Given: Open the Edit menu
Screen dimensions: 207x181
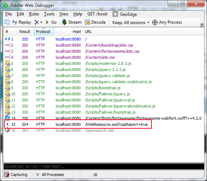Looking at the screenshot, I should (20, 14).
